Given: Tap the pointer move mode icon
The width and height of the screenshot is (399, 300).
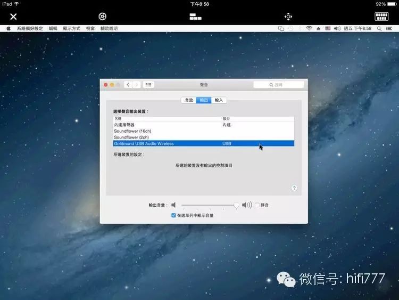Looking at the screenshot, I should pyautogui.click(x=288, y=17).
